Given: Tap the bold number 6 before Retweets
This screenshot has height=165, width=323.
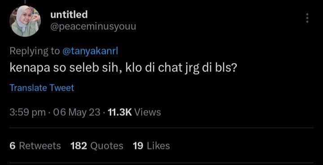Looking at the screenshot, I should click(13, 146).
